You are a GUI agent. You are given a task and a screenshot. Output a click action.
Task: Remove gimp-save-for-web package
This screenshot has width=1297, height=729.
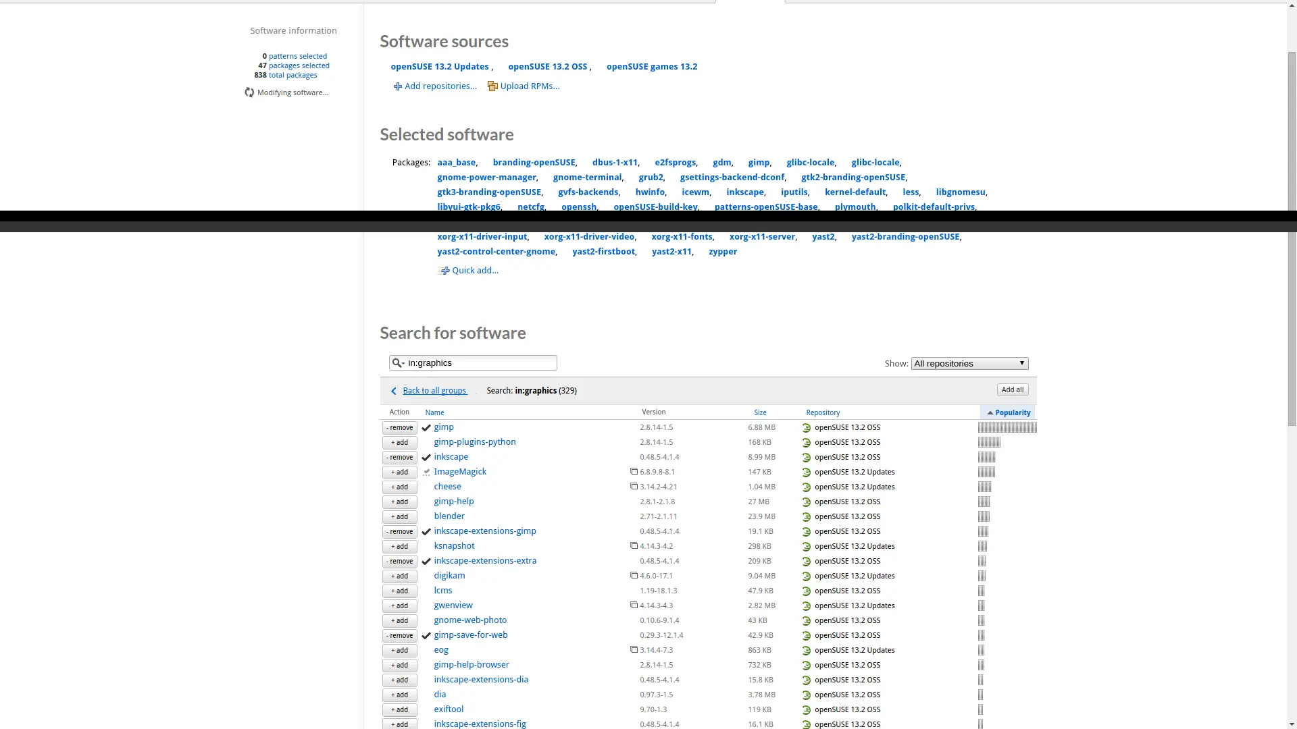[x=400, y=636]
